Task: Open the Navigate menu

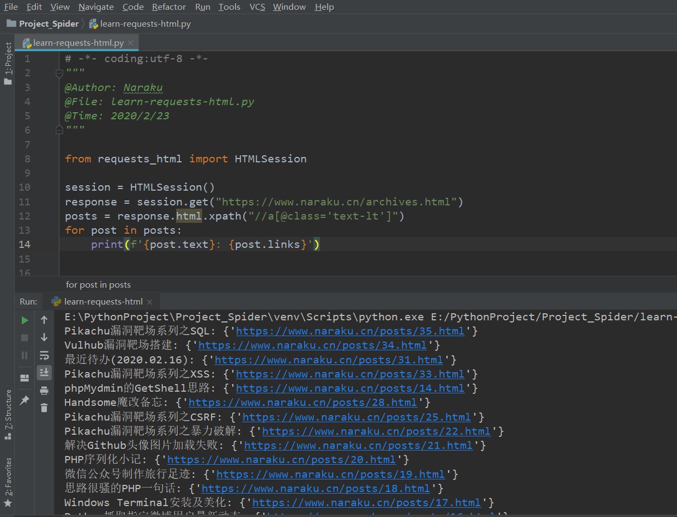Action: coord(96,7)
